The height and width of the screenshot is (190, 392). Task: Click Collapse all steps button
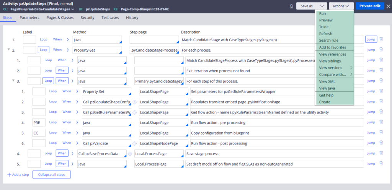52,175
